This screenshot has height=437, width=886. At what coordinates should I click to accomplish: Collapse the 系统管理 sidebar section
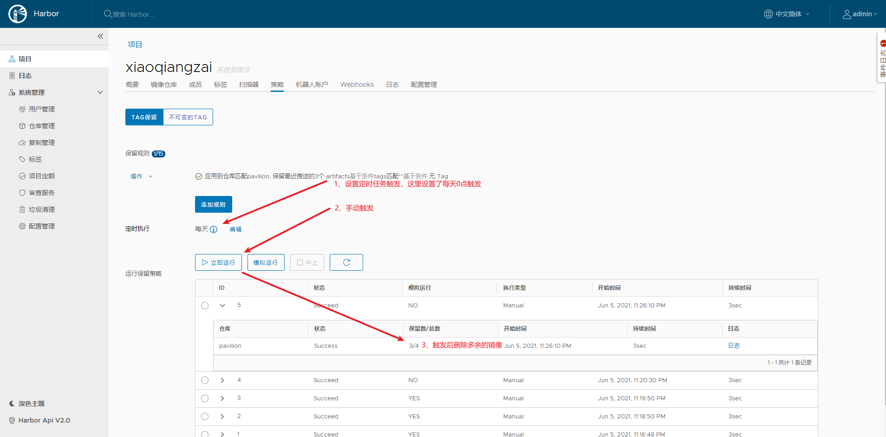100,92
